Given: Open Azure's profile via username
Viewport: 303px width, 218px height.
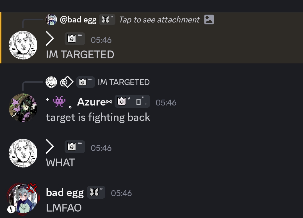Looking at the screenshot, I should 94,102.
